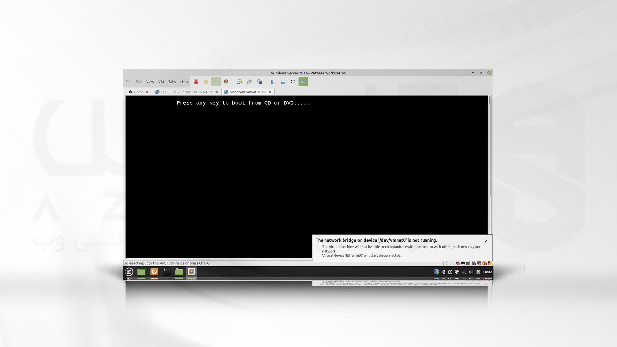617x347 pixels.
Task: Open the Tabs menu
Action: click(x=172, y=82)
